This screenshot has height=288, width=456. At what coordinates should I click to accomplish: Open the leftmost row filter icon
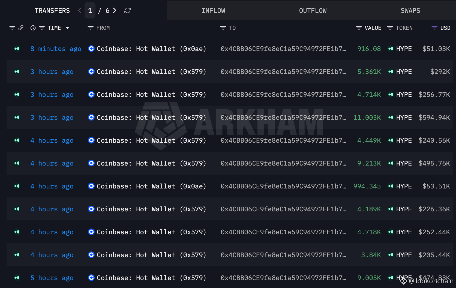[12, 28]
